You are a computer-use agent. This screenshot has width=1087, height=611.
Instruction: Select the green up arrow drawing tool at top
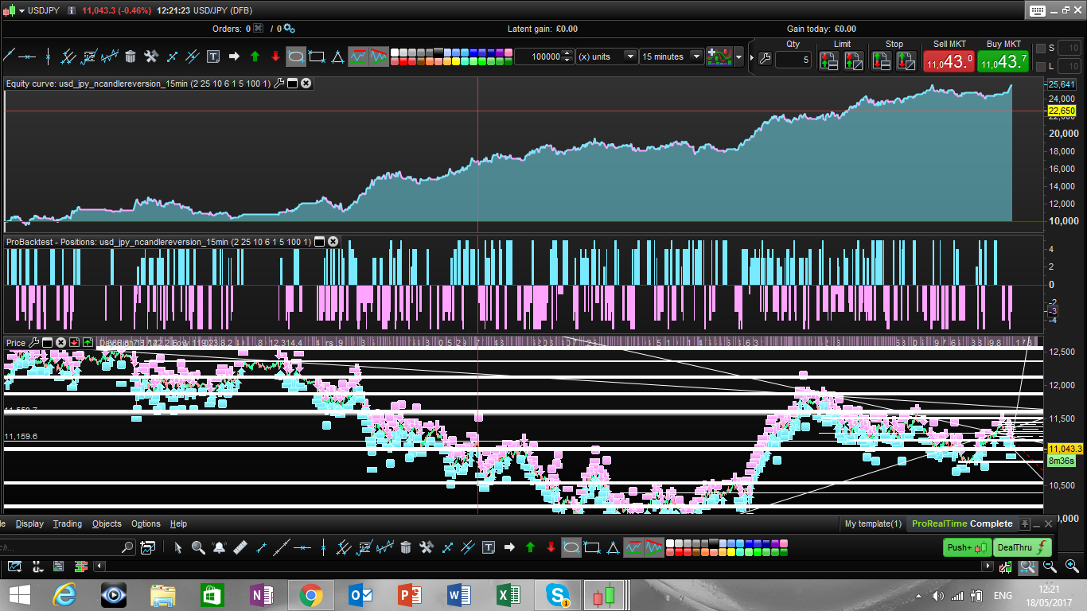point(255,56)
